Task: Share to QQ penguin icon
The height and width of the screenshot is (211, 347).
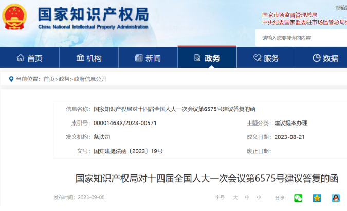Action: [336, 198]
